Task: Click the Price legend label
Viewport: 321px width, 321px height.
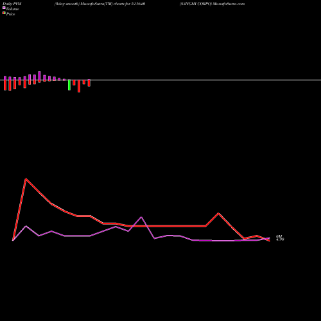Action: click(x=10, y=14)
